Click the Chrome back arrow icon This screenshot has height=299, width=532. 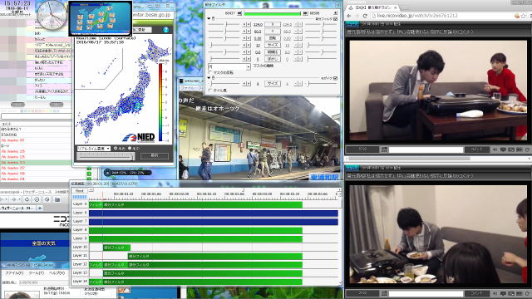point(349,16)
